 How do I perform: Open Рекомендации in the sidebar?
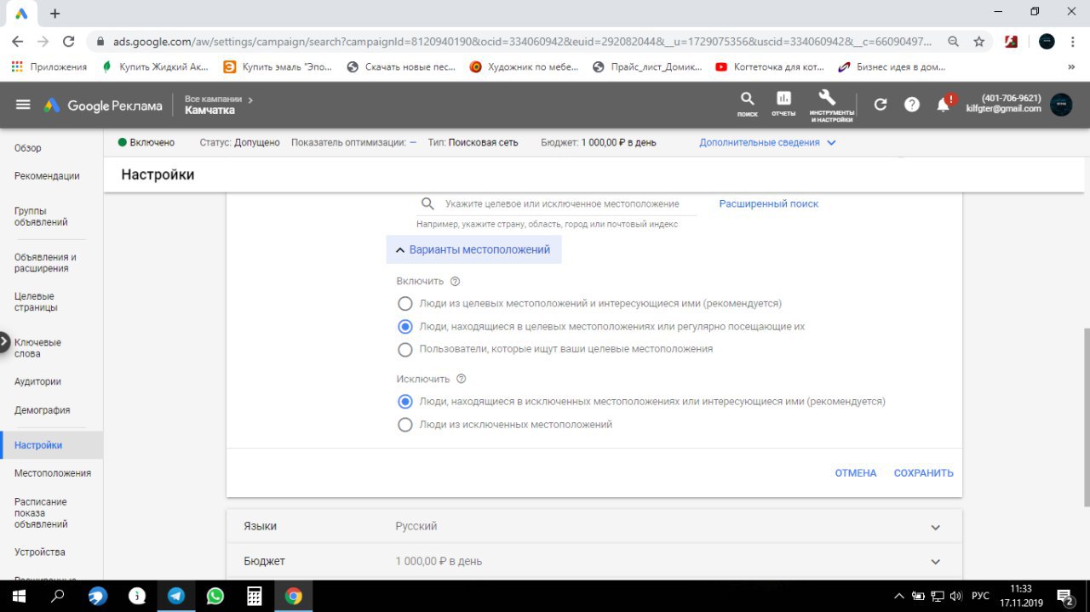(x=47, y=175)
